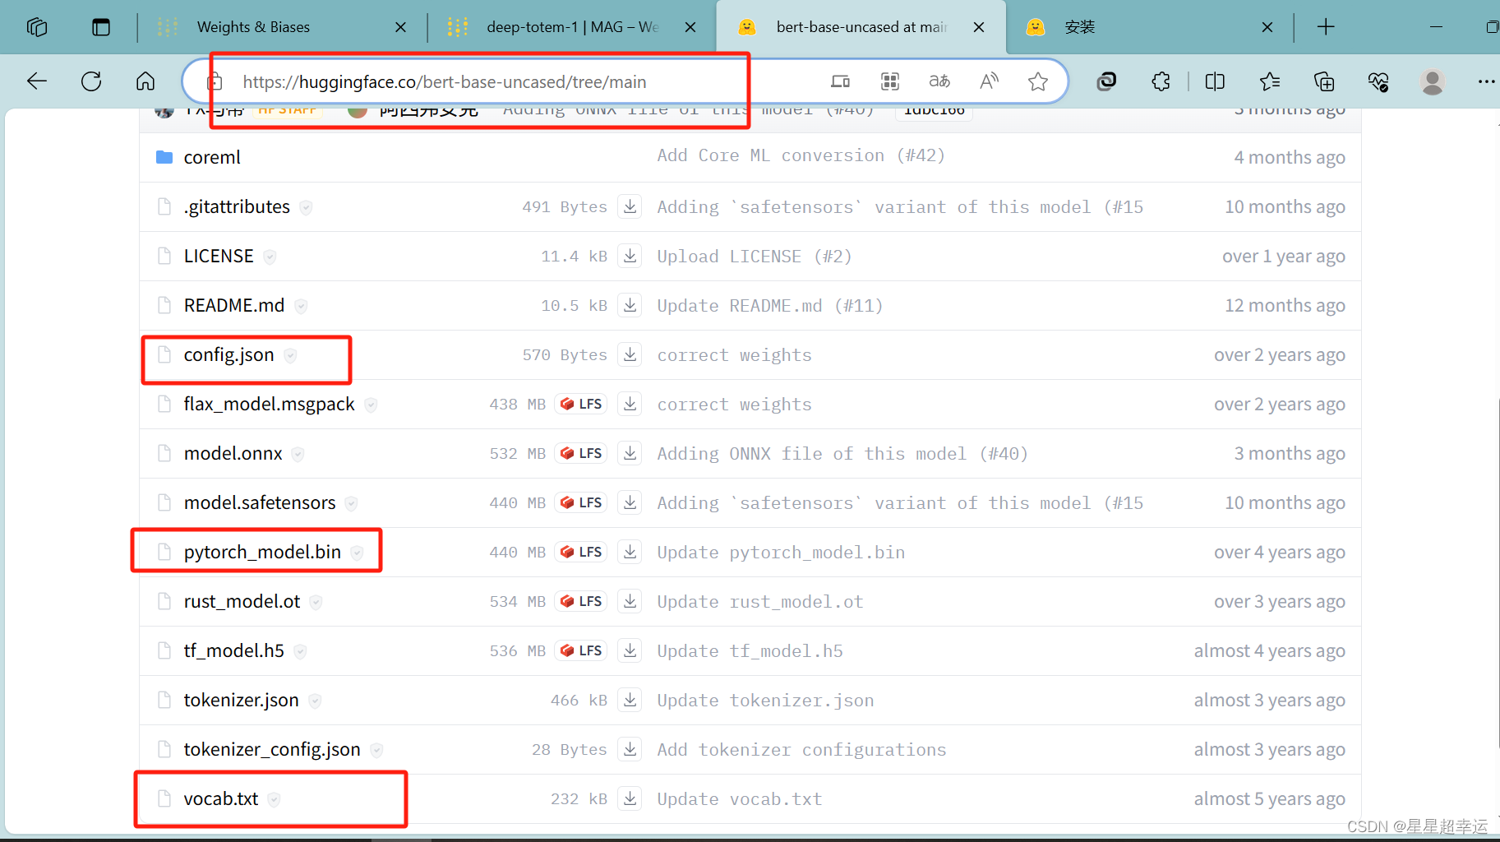Download model.safetensors file
The height and width of the screenshot is (842, 1500).
pos(630,502)
